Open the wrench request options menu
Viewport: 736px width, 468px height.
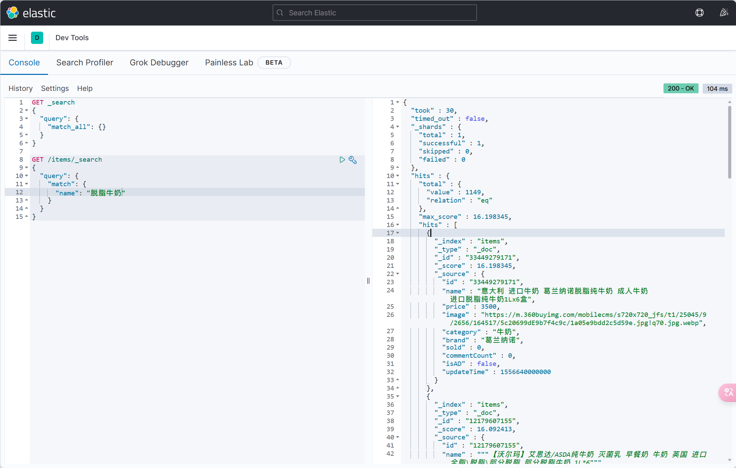pyautogui.click(x=353, y=160)
